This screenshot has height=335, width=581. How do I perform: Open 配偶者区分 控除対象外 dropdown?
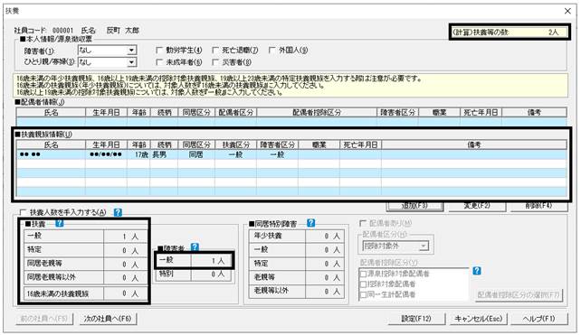pyautogui.click(x=424, y=246)
